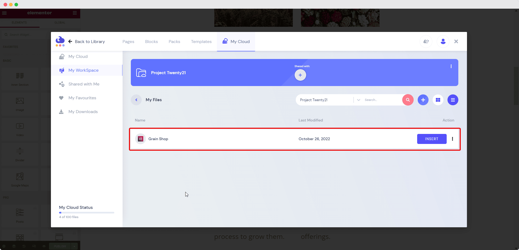The height and width of the screenshot is (250, 519).
Task: Switch to Elementor GLOBAL tab
Action: pyautogui.click(x=60, y=23)
